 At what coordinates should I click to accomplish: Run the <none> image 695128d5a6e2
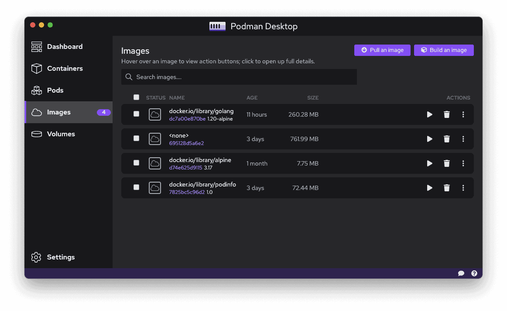(x=429, y=139)
